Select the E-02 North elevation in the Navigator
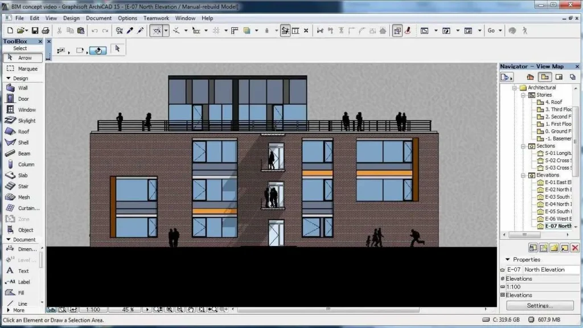 pos(555,189)
